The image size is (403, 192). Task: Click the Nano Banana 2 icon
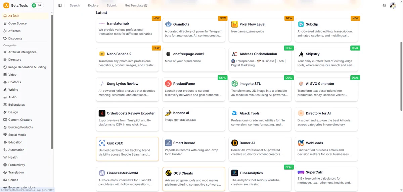[102, 54]
